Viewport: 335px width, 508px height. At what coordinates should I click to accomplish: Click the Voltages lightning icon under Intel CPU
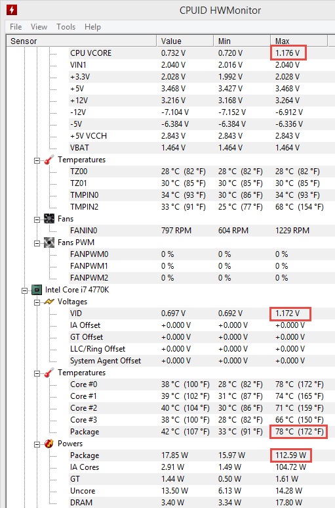(49, 302)
